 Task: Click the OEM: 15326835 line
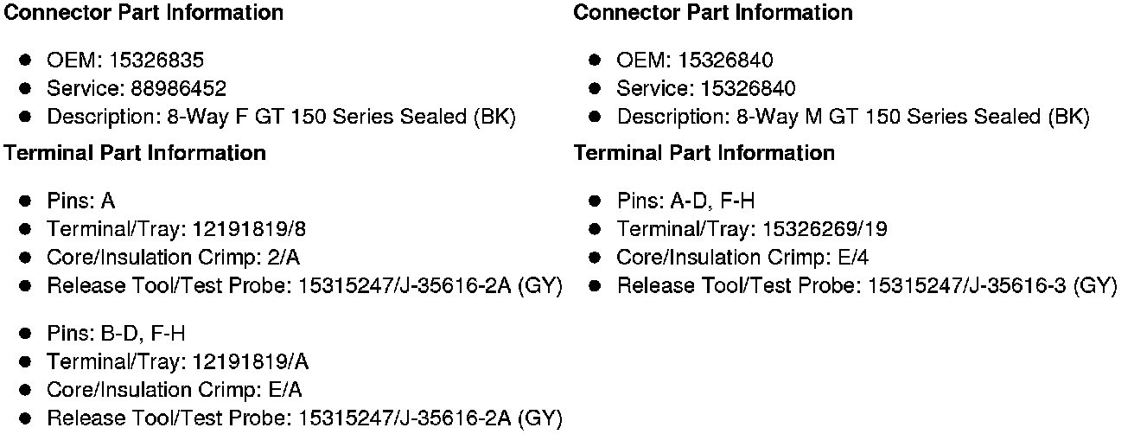(125, 61)
